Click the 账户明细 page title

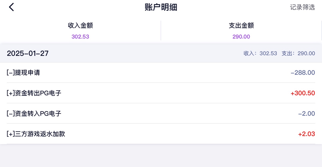(x=161, y=7)
